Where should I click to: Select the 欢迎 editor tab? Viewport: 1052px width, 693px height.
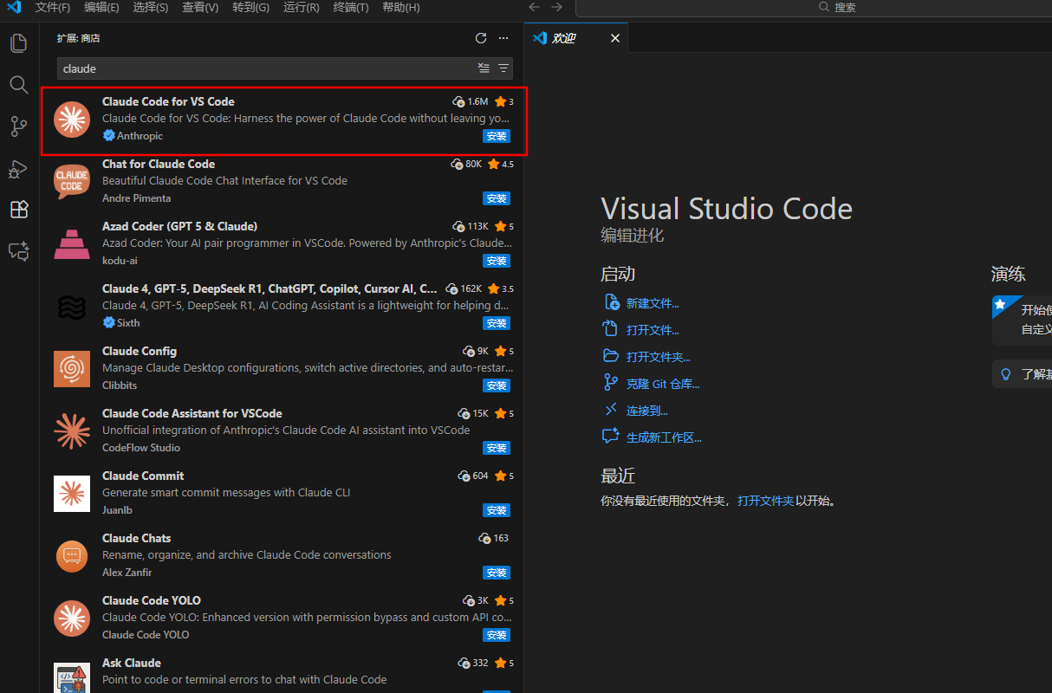tap(576, 38)
